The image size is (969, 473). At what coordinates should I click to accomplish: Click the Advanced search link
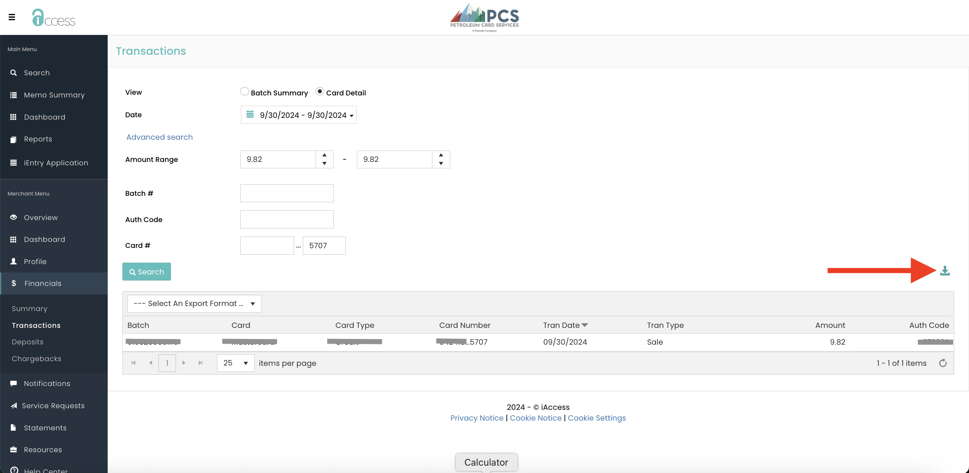tap(159, 137)
